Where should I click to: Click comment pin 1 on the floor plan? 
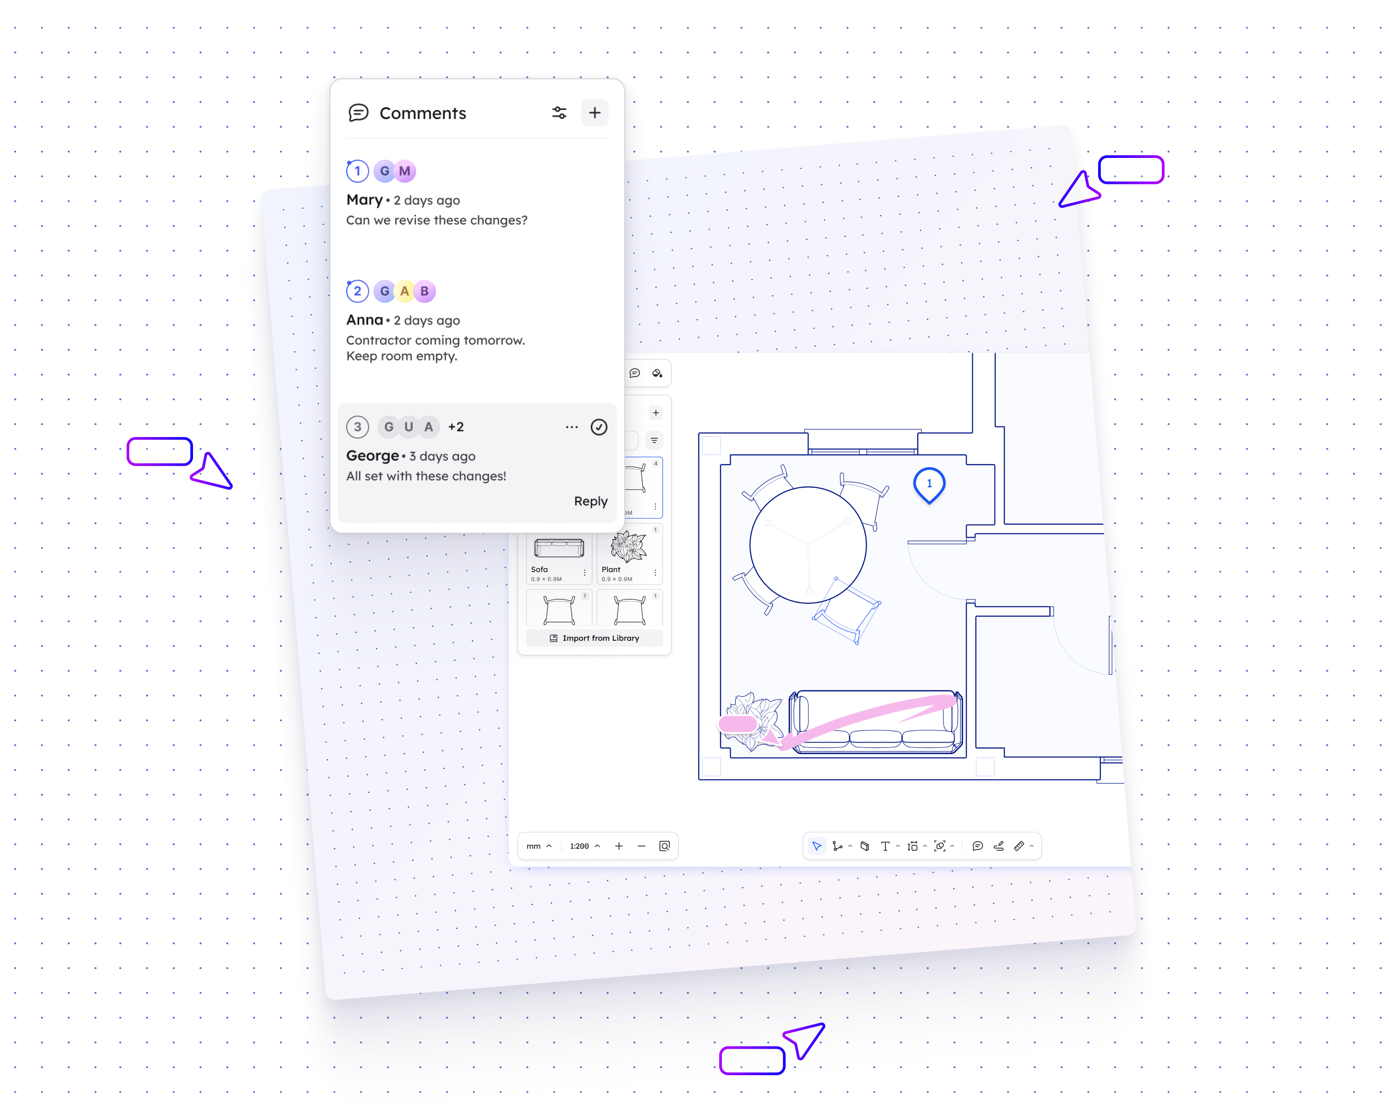(929, 484)
